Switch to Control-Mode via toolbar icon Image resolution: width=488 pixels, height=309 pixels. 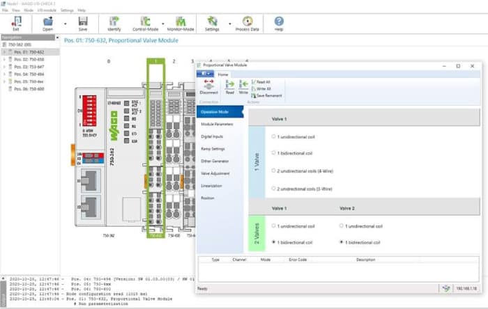tap(146, 23)
